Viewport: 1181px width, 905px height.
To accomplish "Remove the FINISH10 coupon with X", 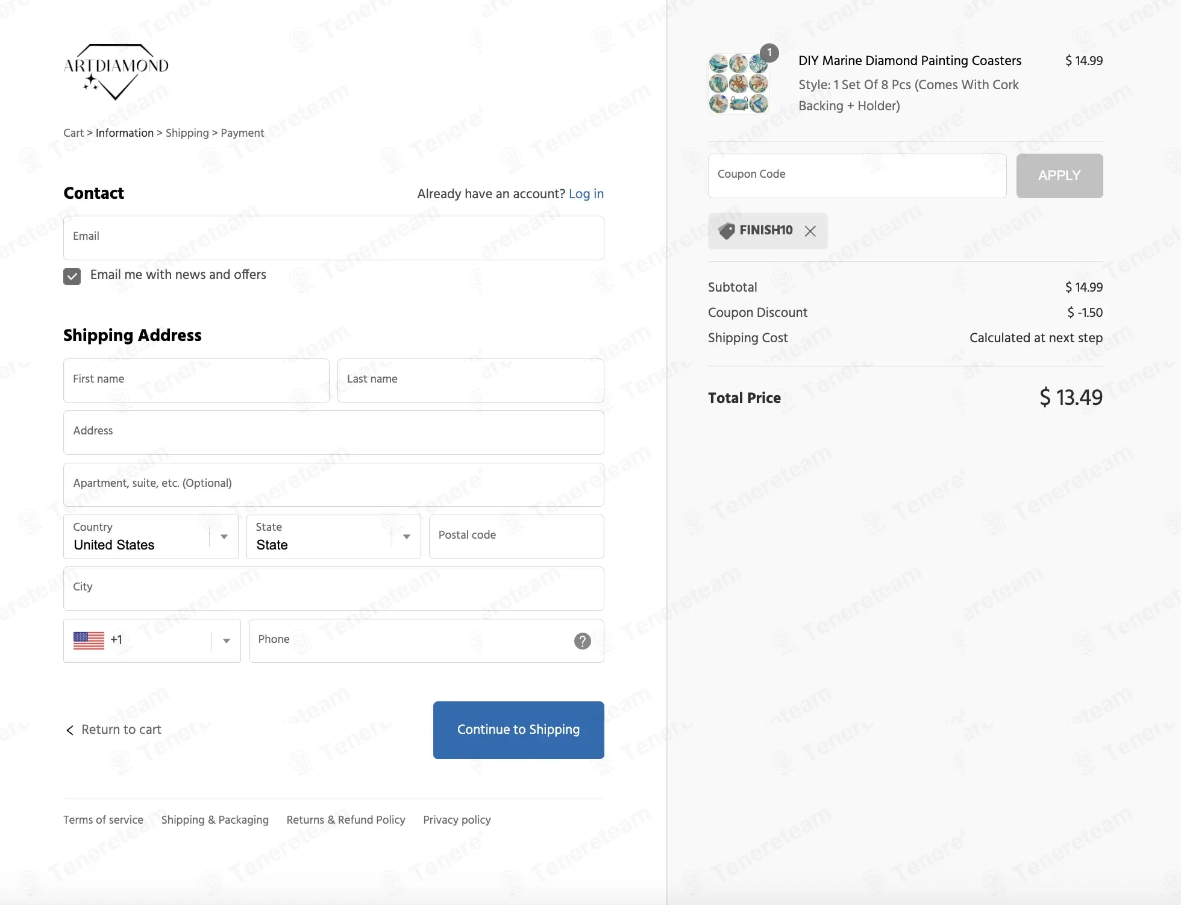I will (x=810, y=231).
